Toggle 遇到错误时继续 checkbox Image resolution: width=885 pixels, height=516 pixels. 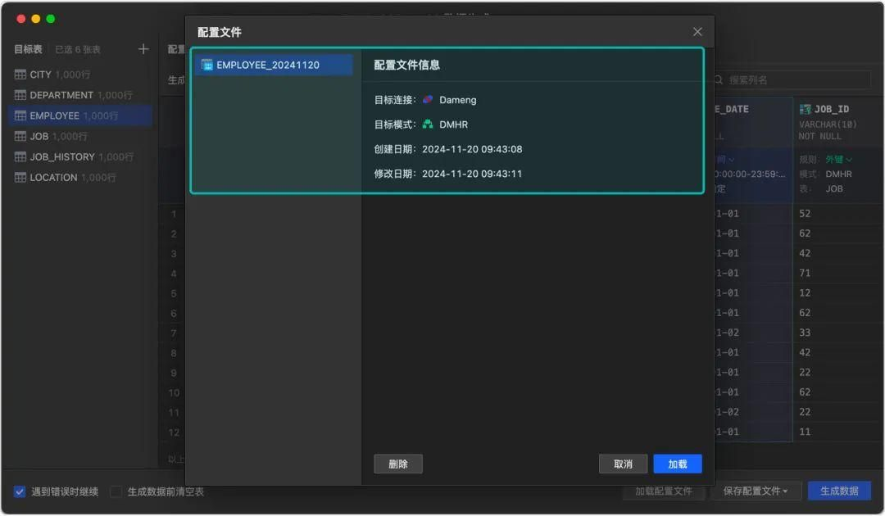pos(20,491)
